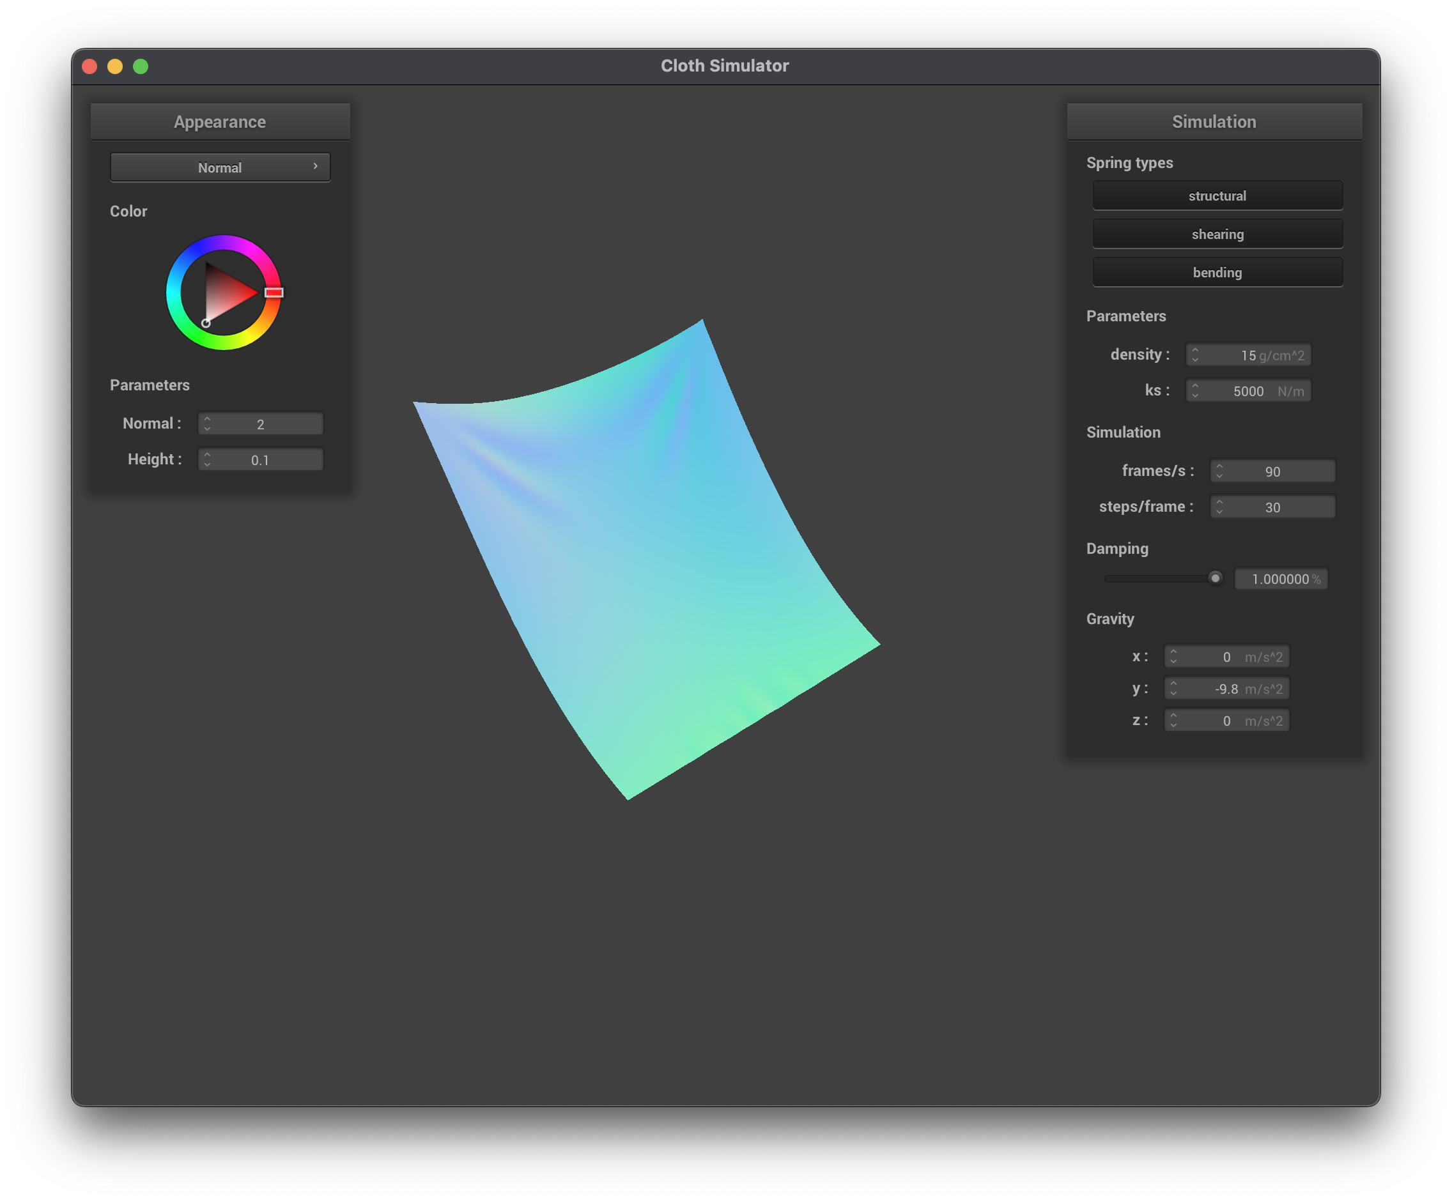Open the Normal shader dropdown
Image resolution: width=1452 pixels, height=1201 pixels.
(x=220, y=167)
